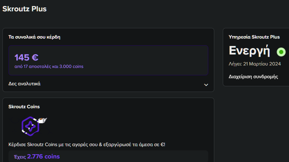Select the Skroutz Plus page heading
The image size is (289, 162).
pyautogui.click(x=24, y=9)
